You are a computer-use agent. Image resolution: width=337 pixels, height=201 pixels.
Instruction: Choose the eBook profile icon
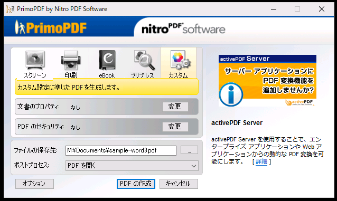107,60
